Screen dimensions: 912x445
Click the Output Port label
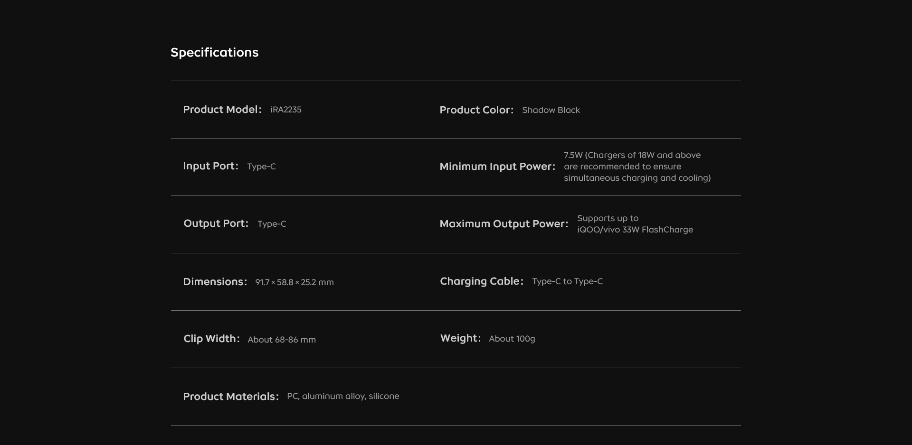pyautogui.click(x=216, y=223)
